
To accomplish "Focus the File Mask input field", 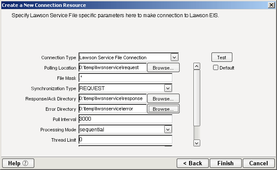I will click(126, 78).
